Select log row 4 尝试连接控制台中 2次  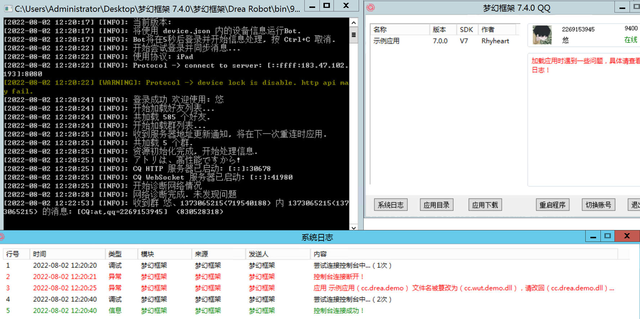click(310, 299)
